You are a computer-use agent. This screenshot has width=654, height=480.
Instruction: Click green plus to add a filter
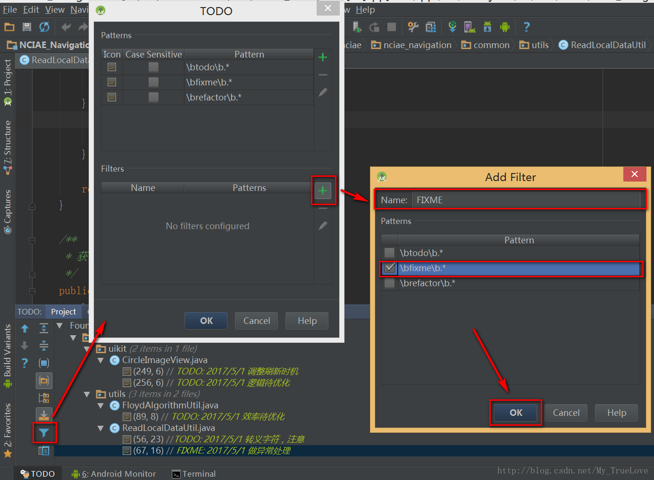tap(323, 191)
